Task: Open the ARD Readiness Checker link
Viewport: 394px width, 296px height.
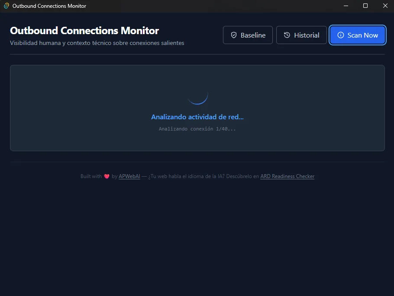Action: (287, 176)
